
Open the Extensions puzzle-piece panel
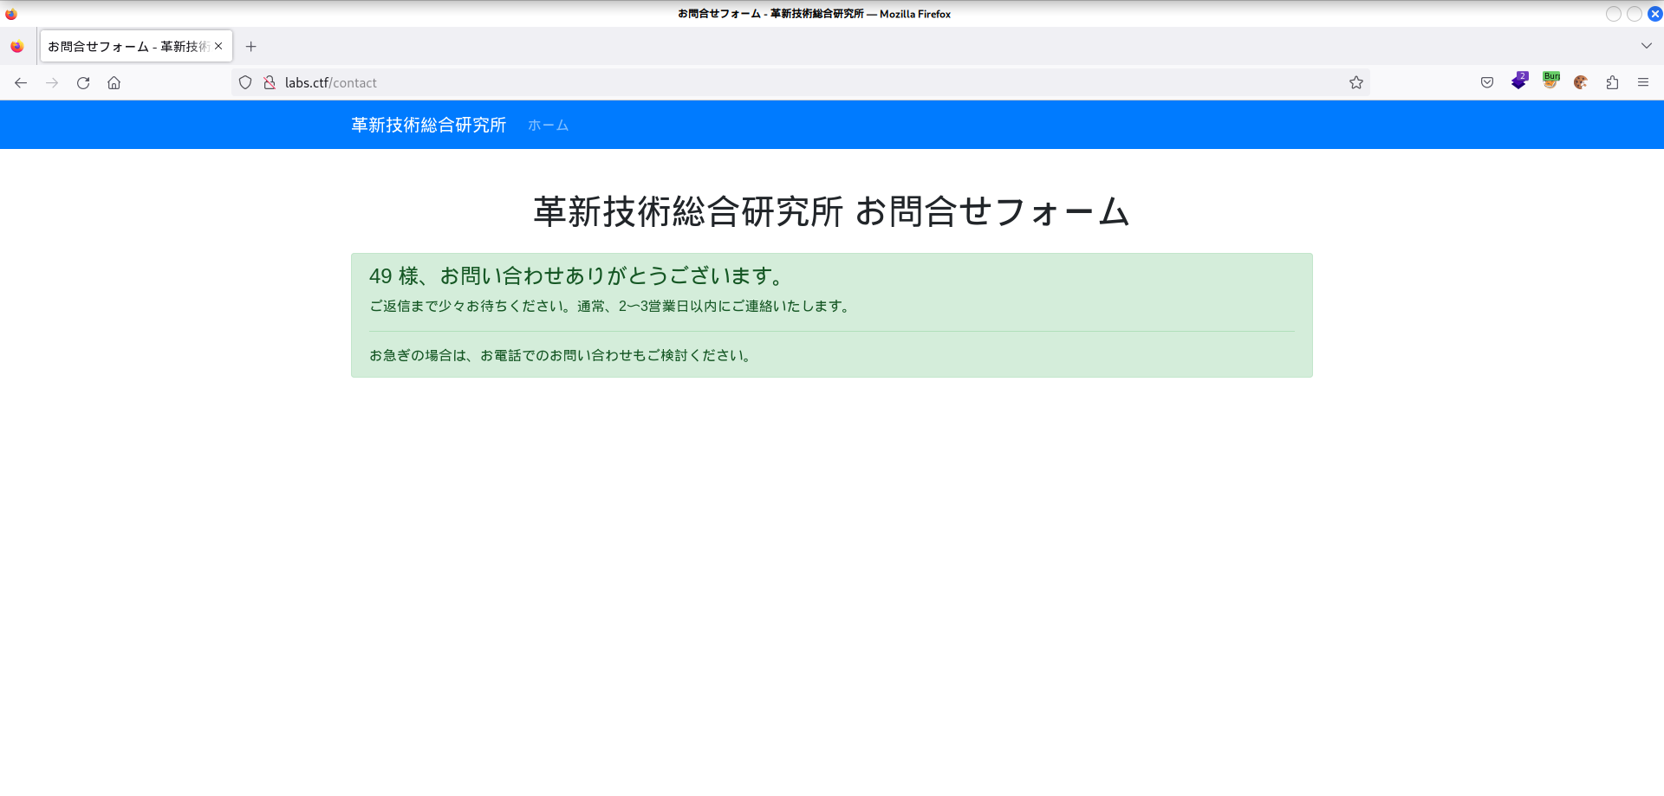pyautogui.click(x=1612, y=82)
